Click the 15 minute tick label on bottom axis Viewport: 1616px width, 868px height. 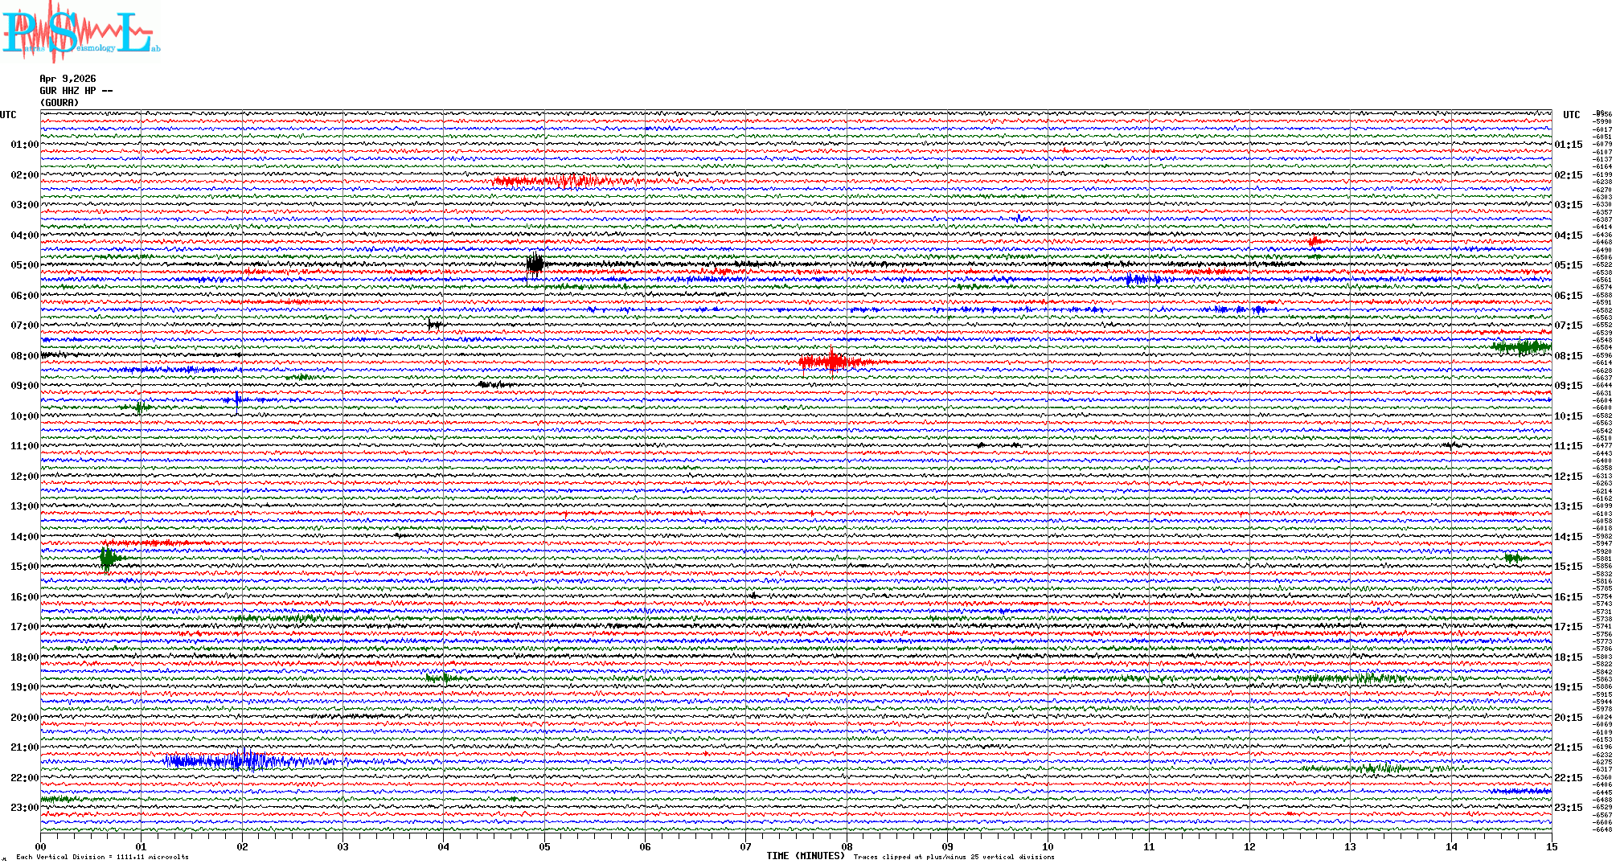point(1551,846)
